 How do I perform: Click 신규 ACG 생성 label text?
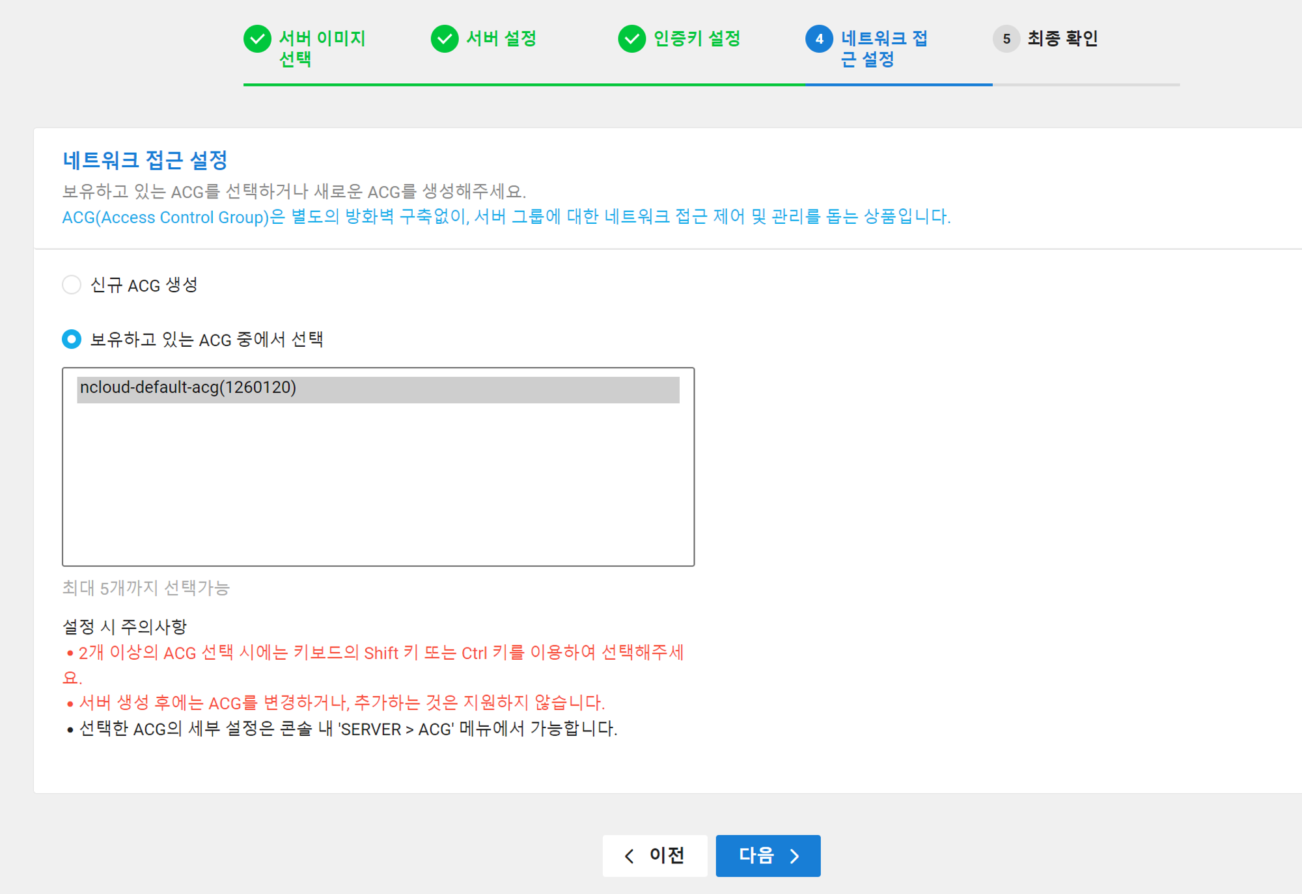coord(144,285)
